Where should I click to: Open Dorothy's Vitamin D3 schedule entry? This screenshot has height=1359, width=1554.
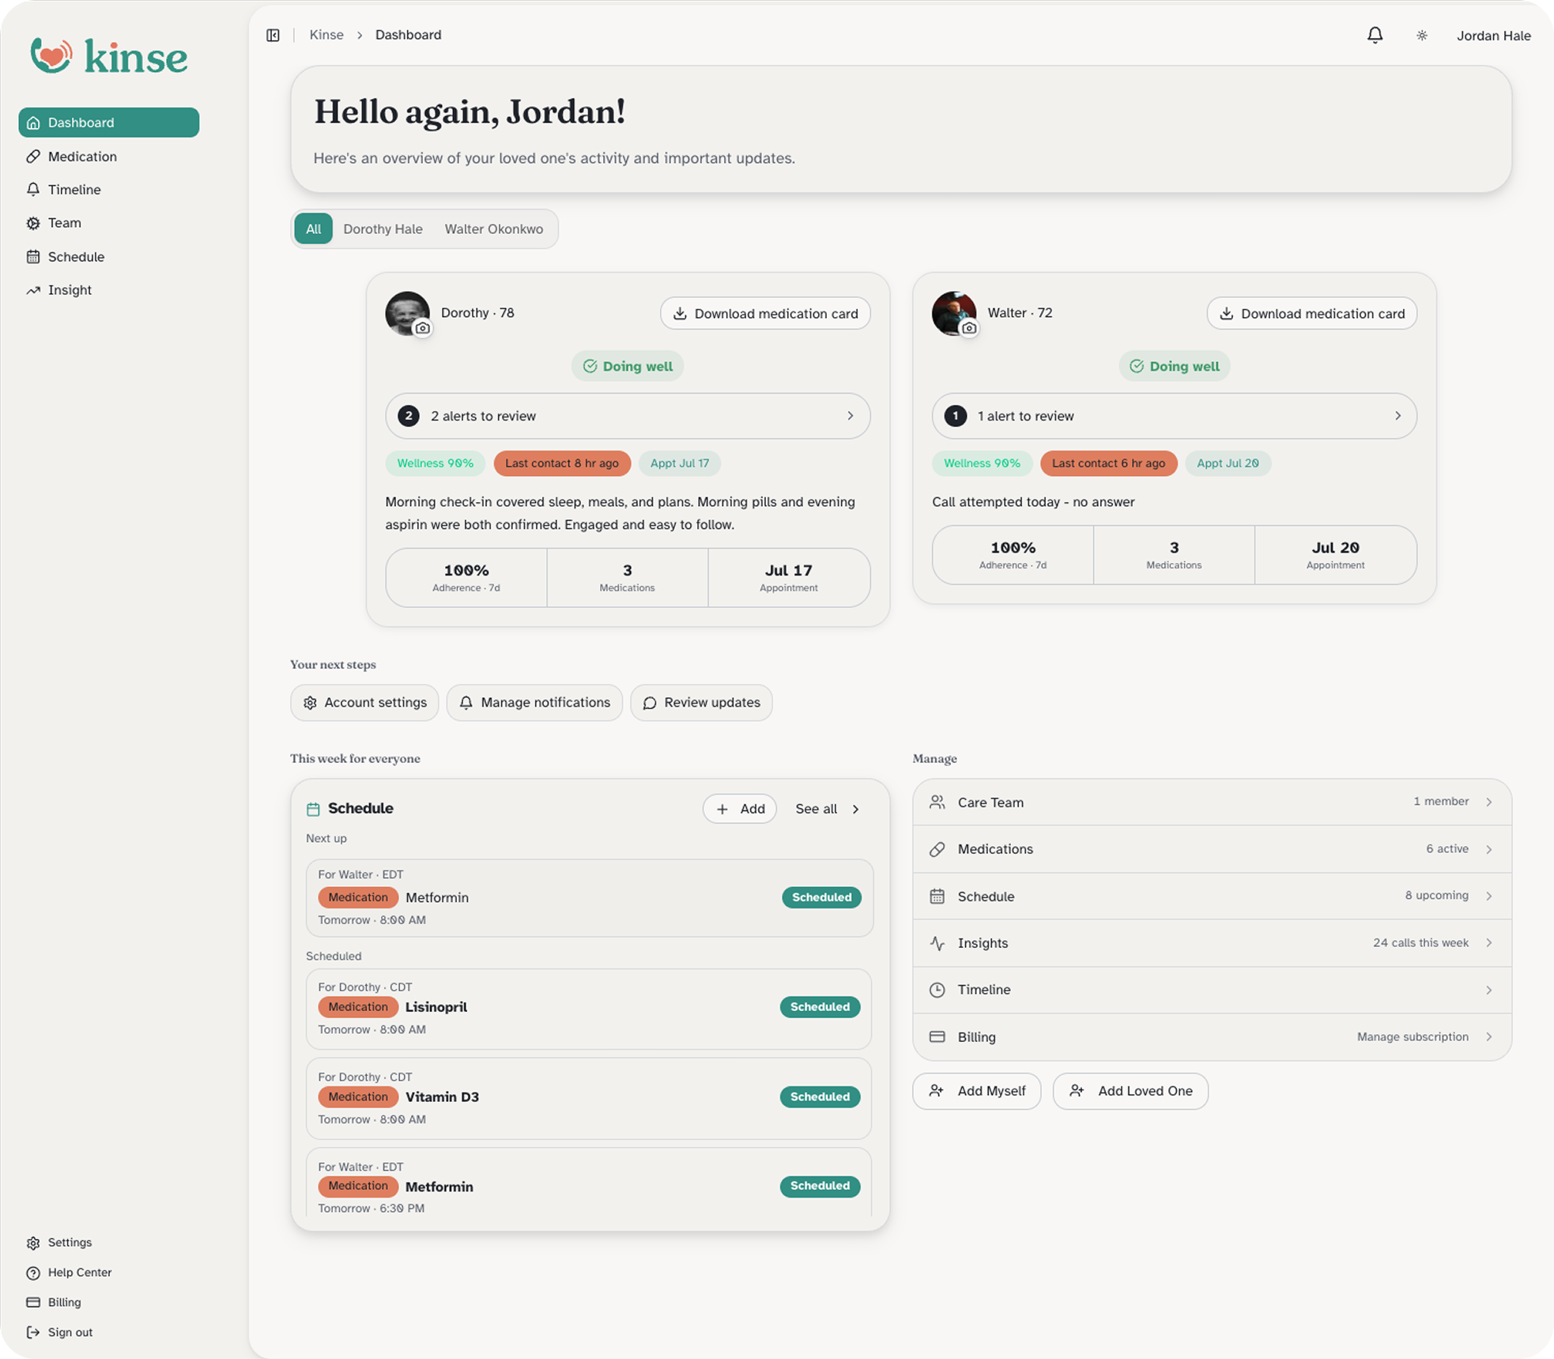pyautogui.click(x=589, y=1098)
